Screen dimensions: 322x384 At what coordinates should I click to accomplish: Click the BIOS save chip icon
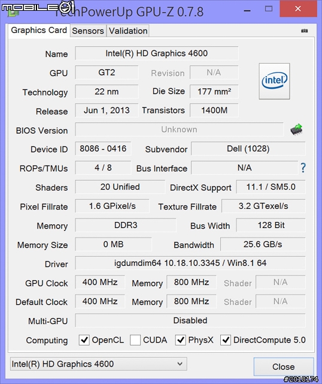[296, 130]
